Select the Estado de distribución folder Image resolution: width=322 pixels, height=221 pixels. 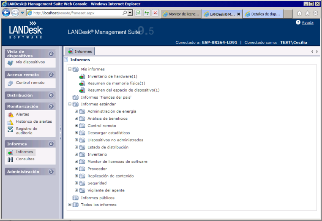[108, 147]
